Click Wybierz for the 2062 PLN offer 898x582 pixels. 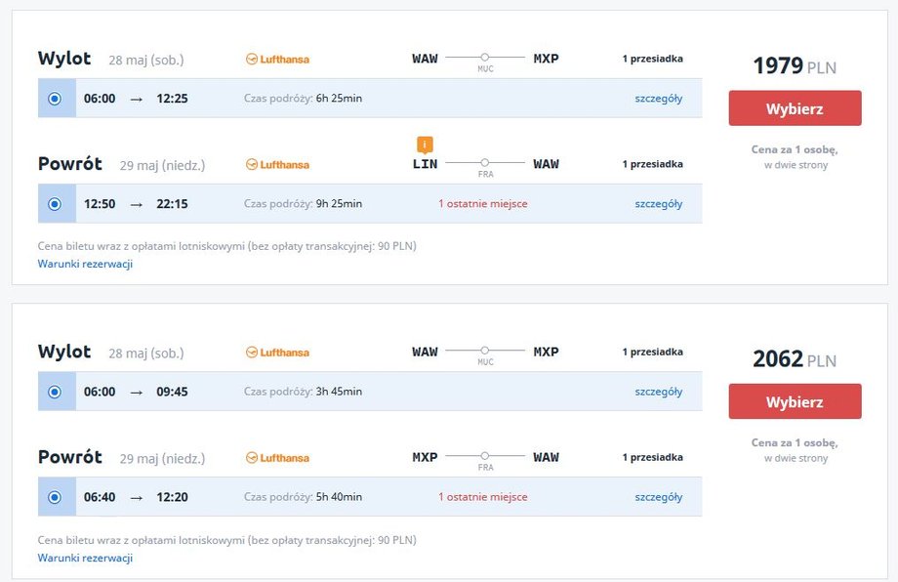(795, 401)
